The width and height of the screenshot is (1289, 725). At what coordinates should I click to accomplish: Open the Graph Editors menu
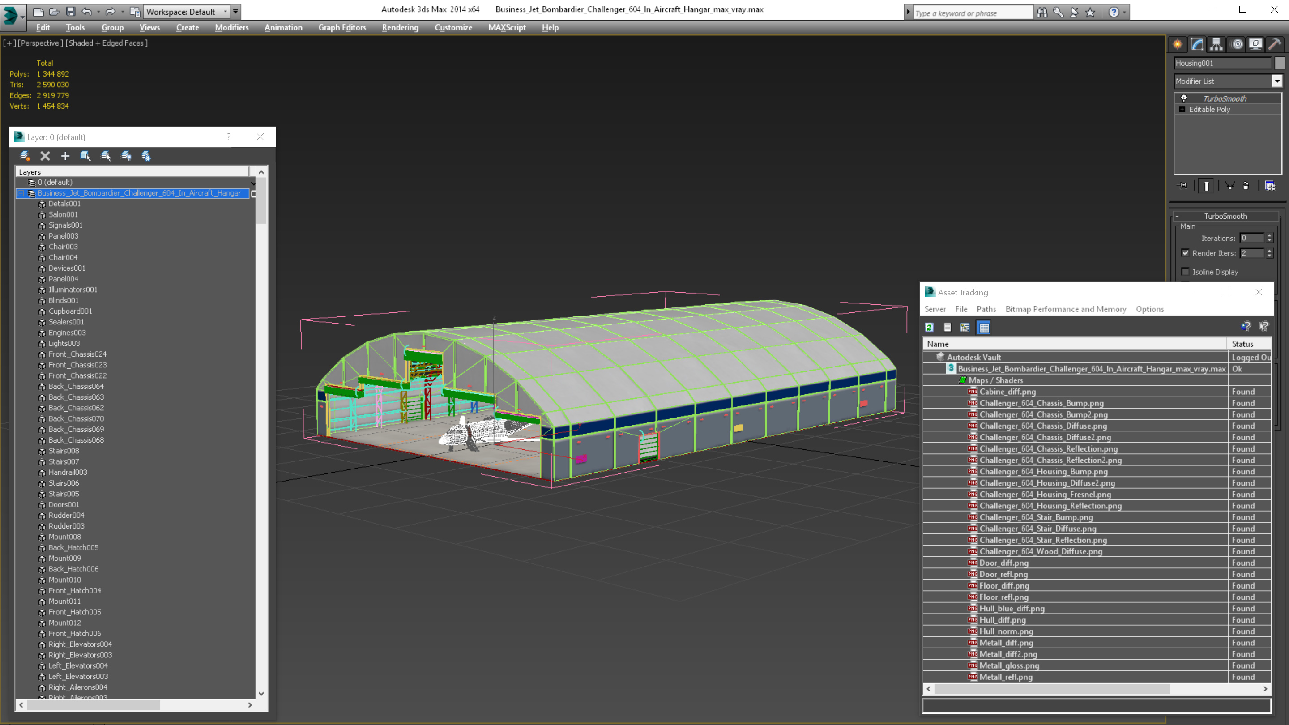(x=342, y=27)
